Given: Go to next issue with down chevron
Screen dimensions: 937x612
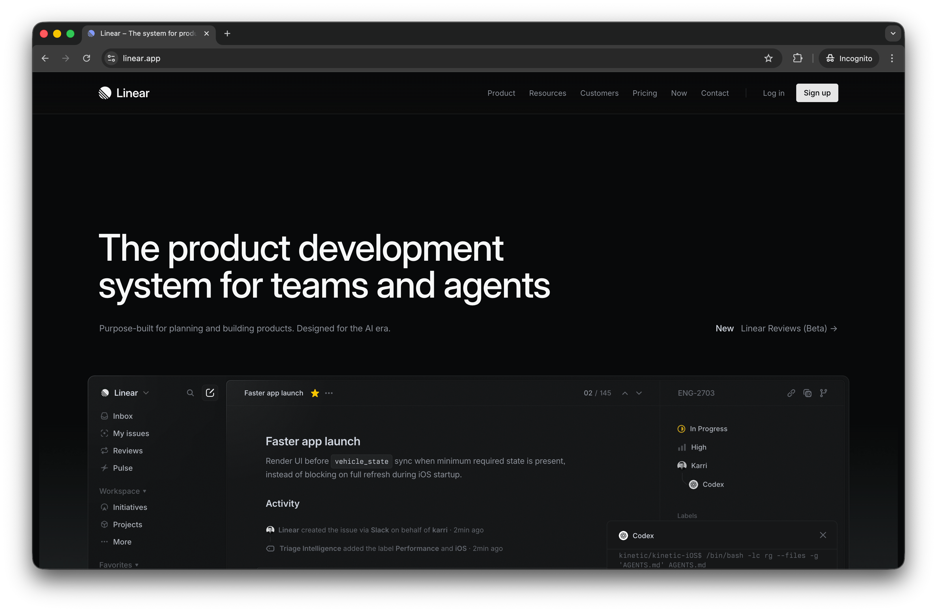Looking at the screenshot, I should click(x=639, y=393).
